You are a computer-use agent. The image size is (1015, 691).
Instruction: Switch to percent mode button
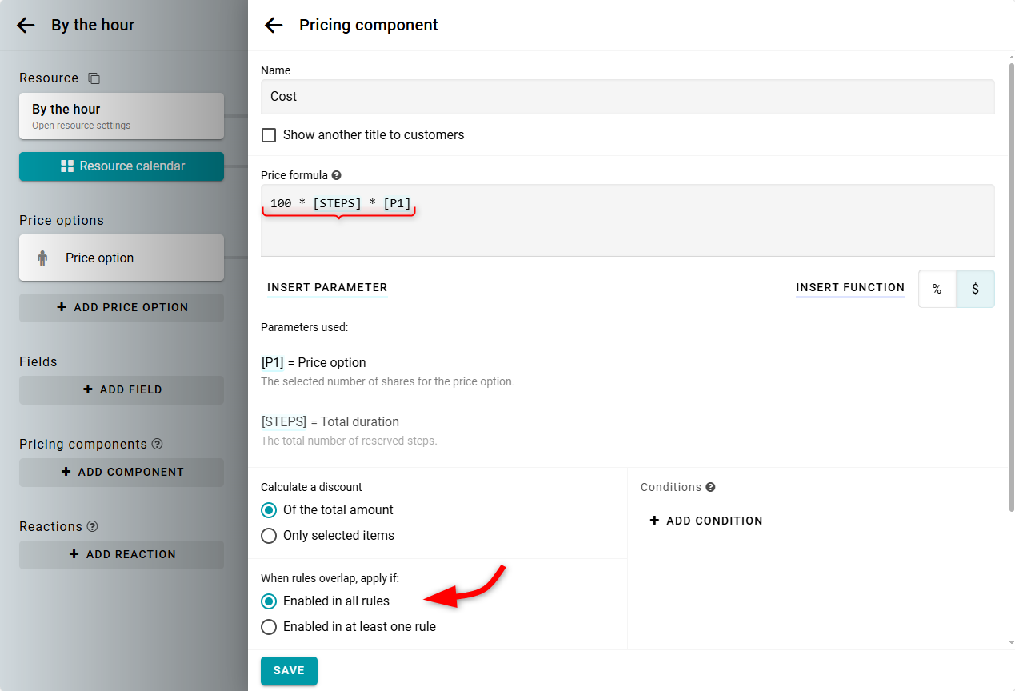pos(937,289)
